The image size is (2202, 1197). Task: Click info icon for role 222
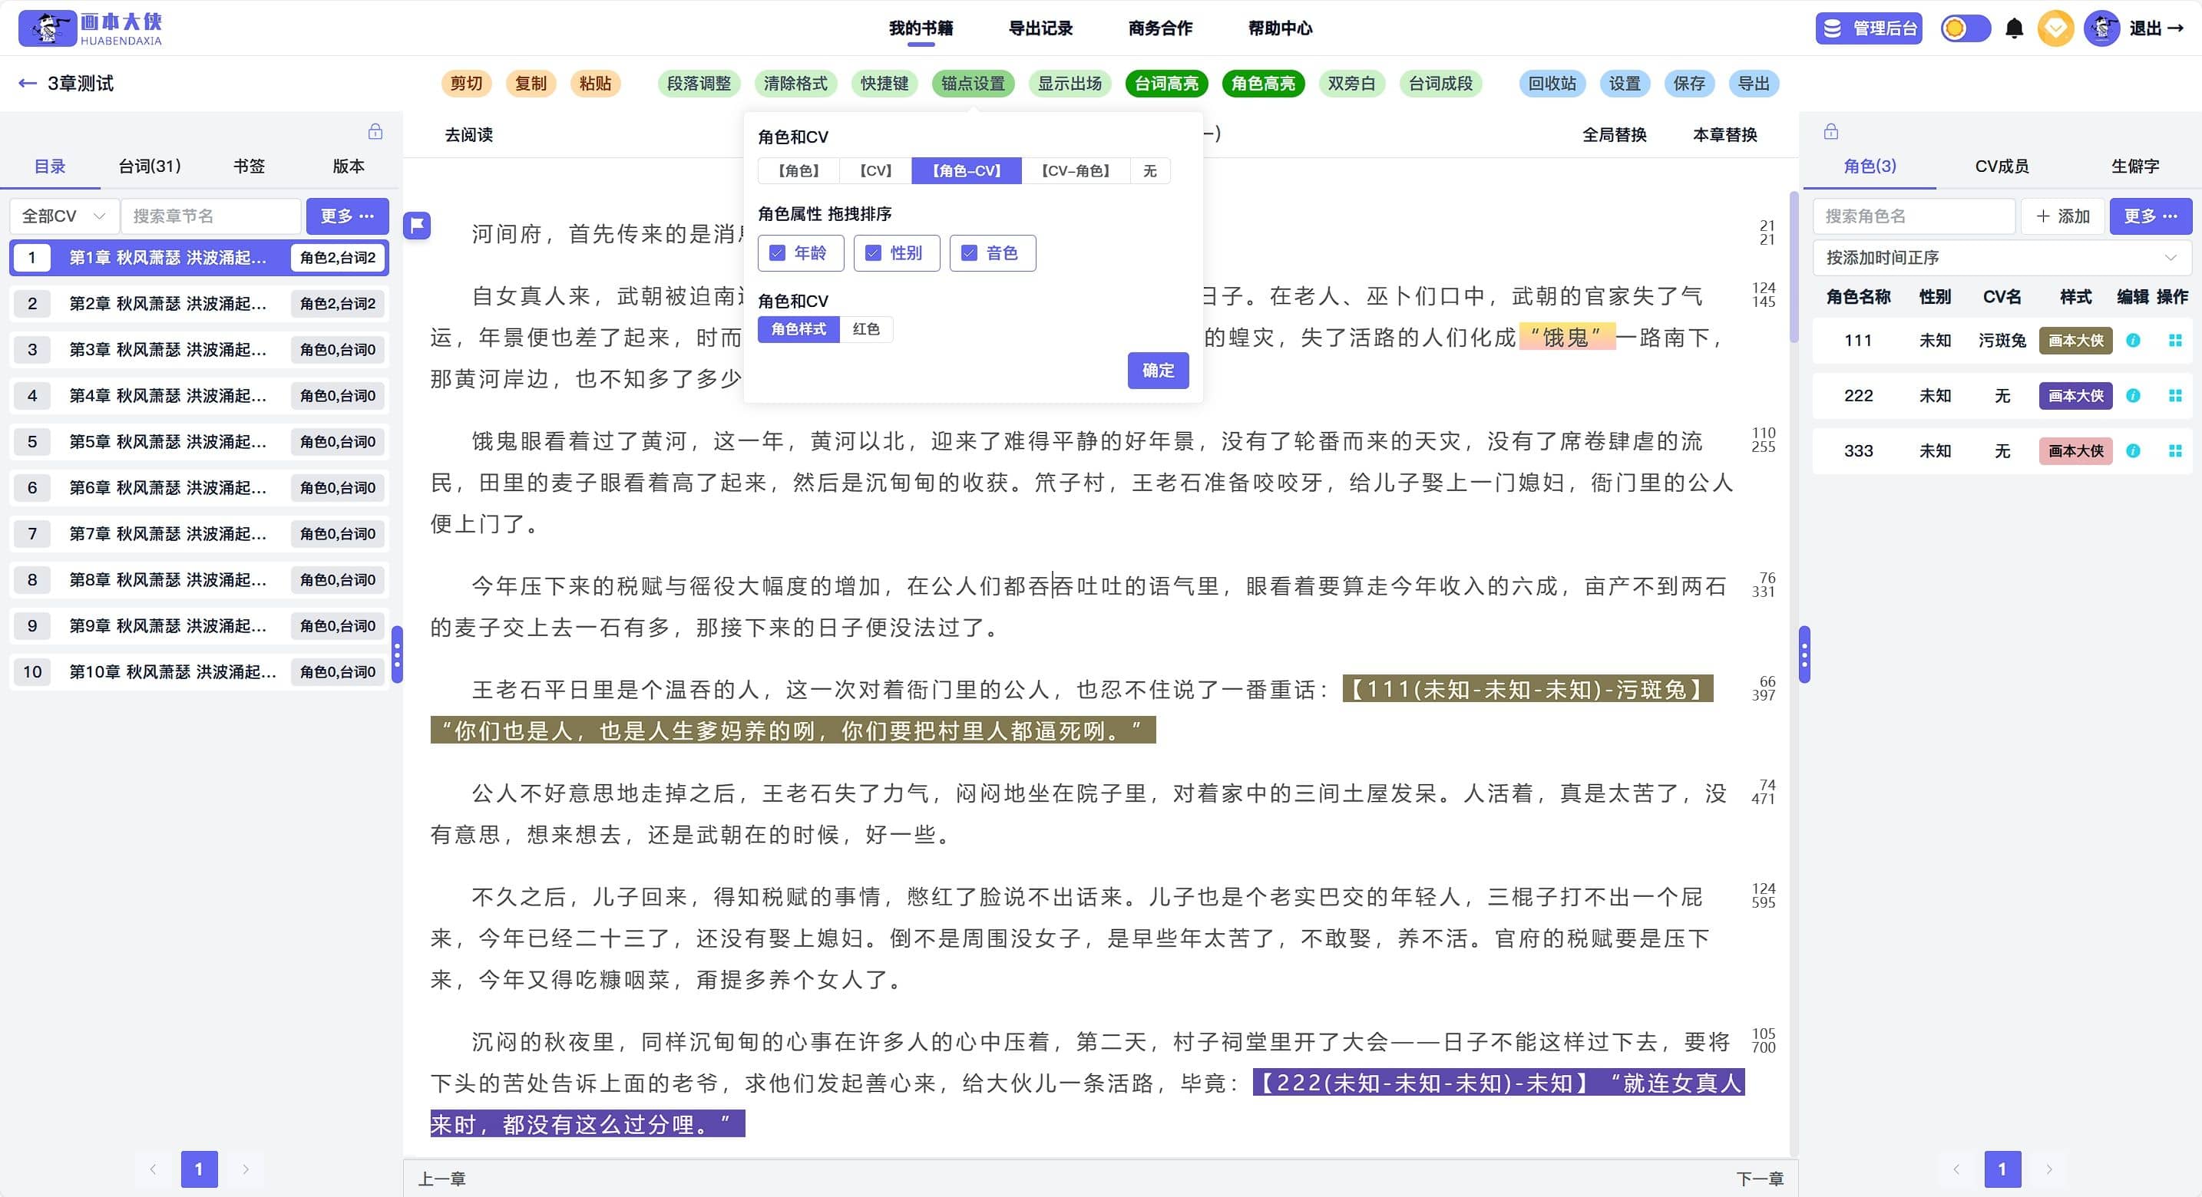point(2133,396)
